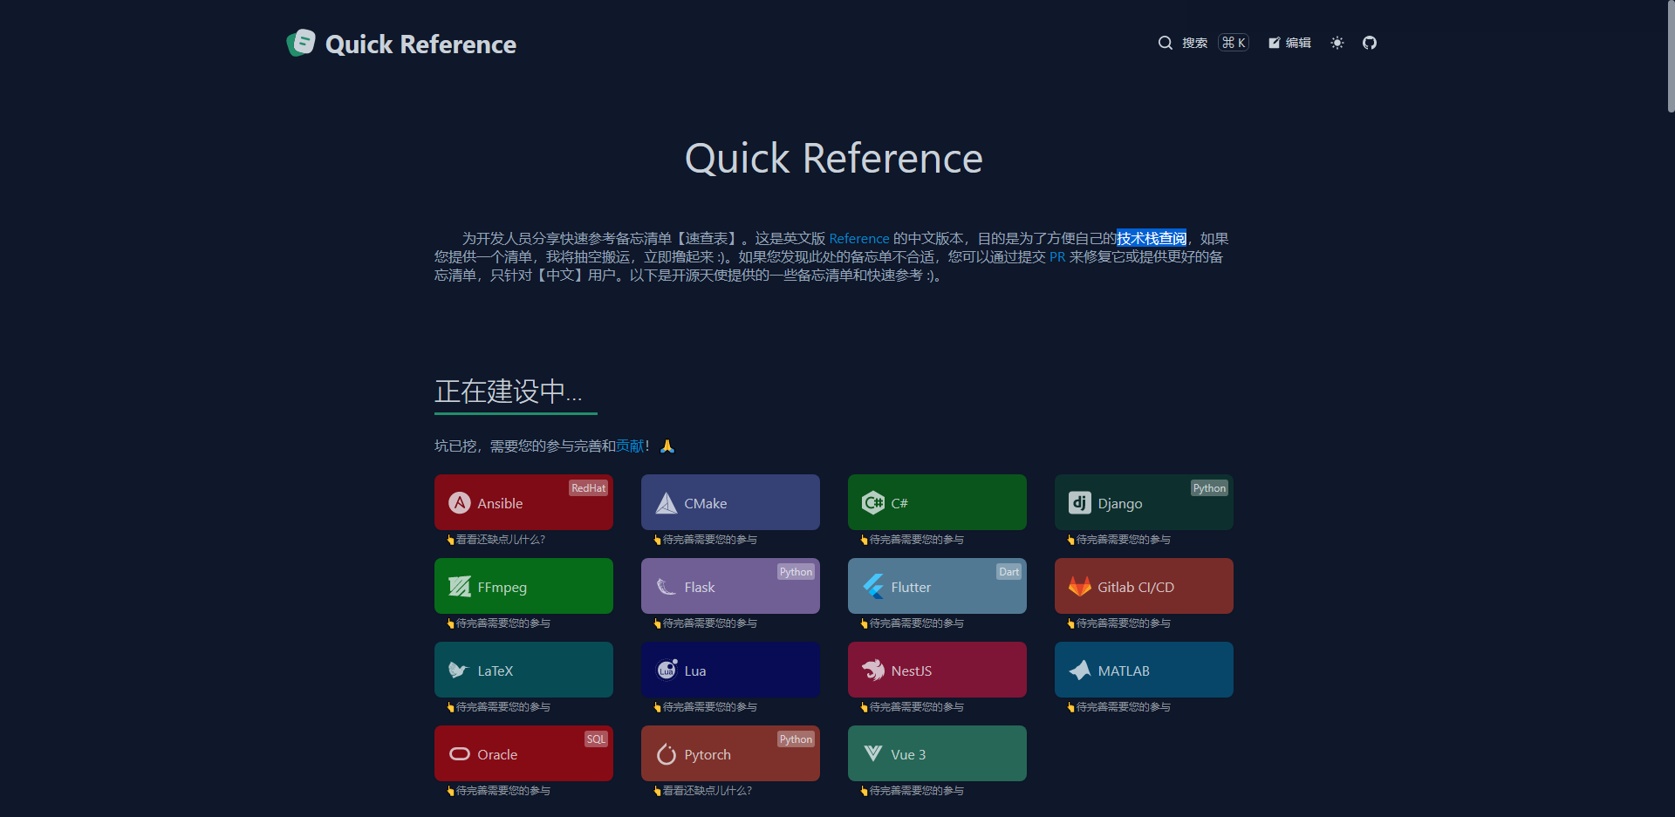Click the 看看还缺点儿什么? note under Ansible
This screenshot has height=817, width=1675.
(x=496, y=540)
